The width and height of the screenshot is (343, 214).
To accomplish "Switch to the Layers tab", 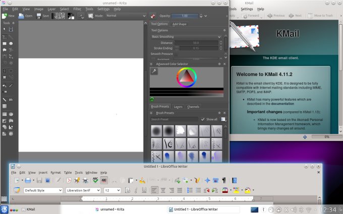I will point(178,107).
